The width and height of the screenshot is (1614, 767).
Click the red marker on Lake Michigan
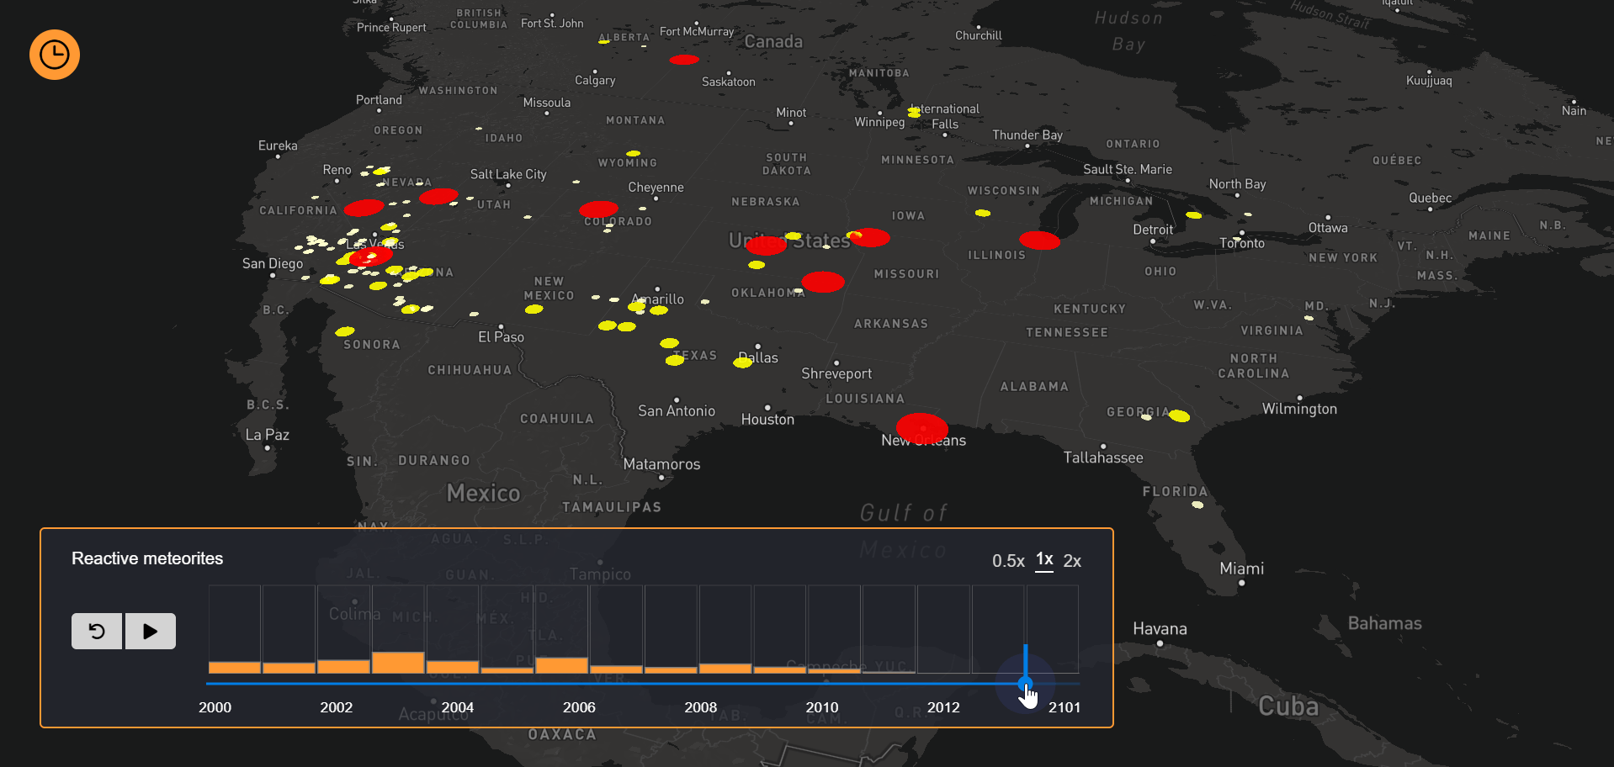click(1039, 241)
